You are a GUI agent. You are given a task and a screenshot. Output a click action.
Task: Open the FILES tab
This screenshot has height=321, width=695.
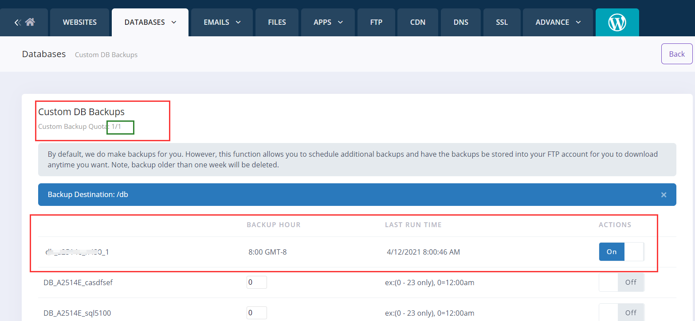tap(277, 22)
